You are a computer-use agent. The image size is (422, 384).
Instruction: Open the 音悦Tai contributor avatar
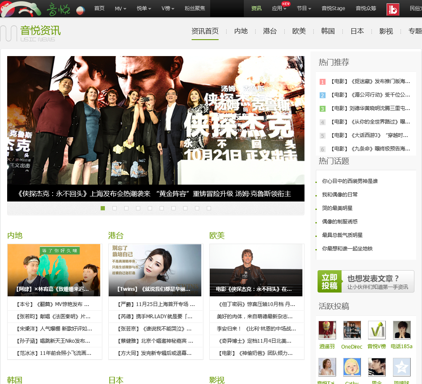click(327, 367)
